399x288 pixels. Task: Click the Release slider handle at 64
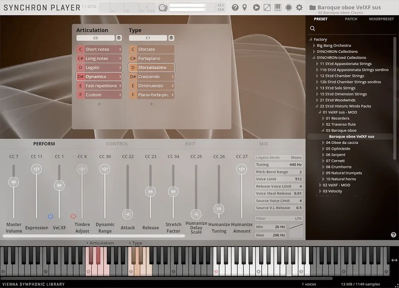coord(151,192)
